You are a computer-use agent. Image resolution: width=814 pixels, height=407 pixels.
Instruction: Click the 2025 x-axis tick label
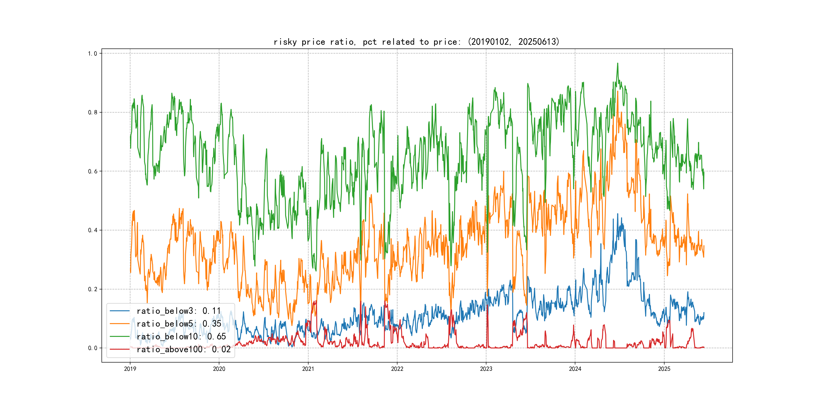(x=664, y=369)
